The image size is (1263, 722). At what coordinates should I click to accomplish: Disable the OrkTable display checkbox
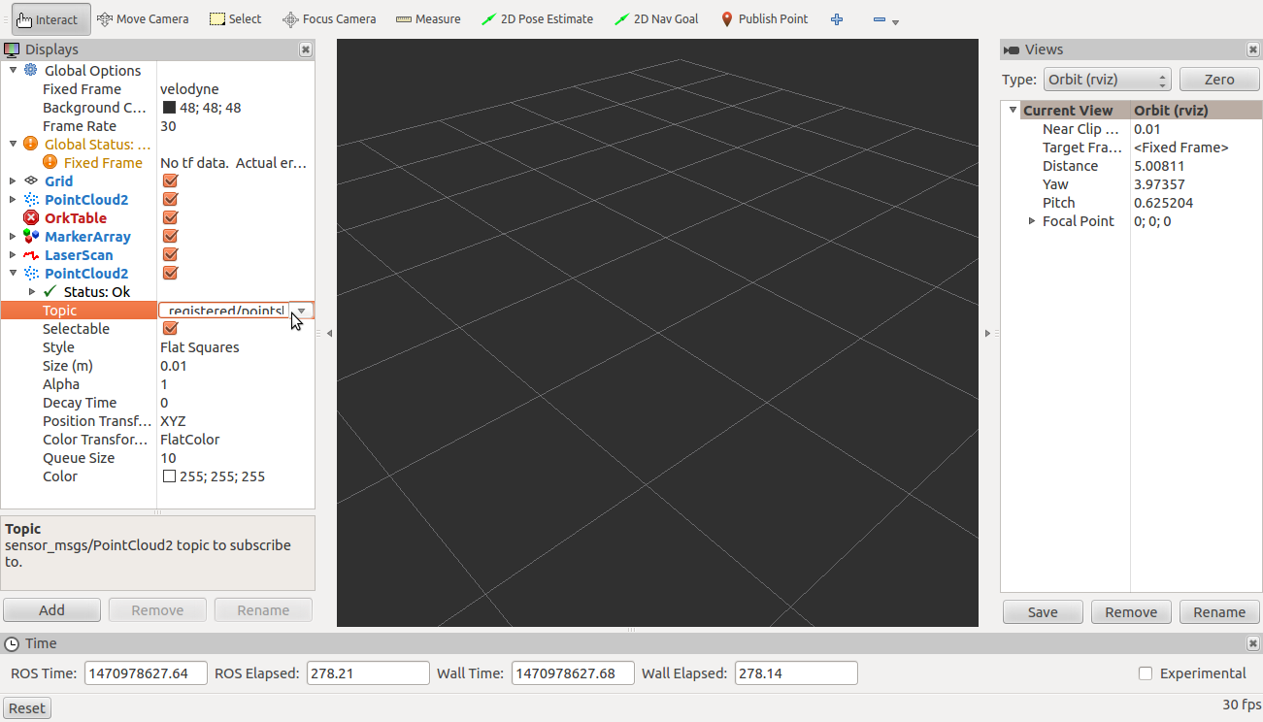(170, 217)
